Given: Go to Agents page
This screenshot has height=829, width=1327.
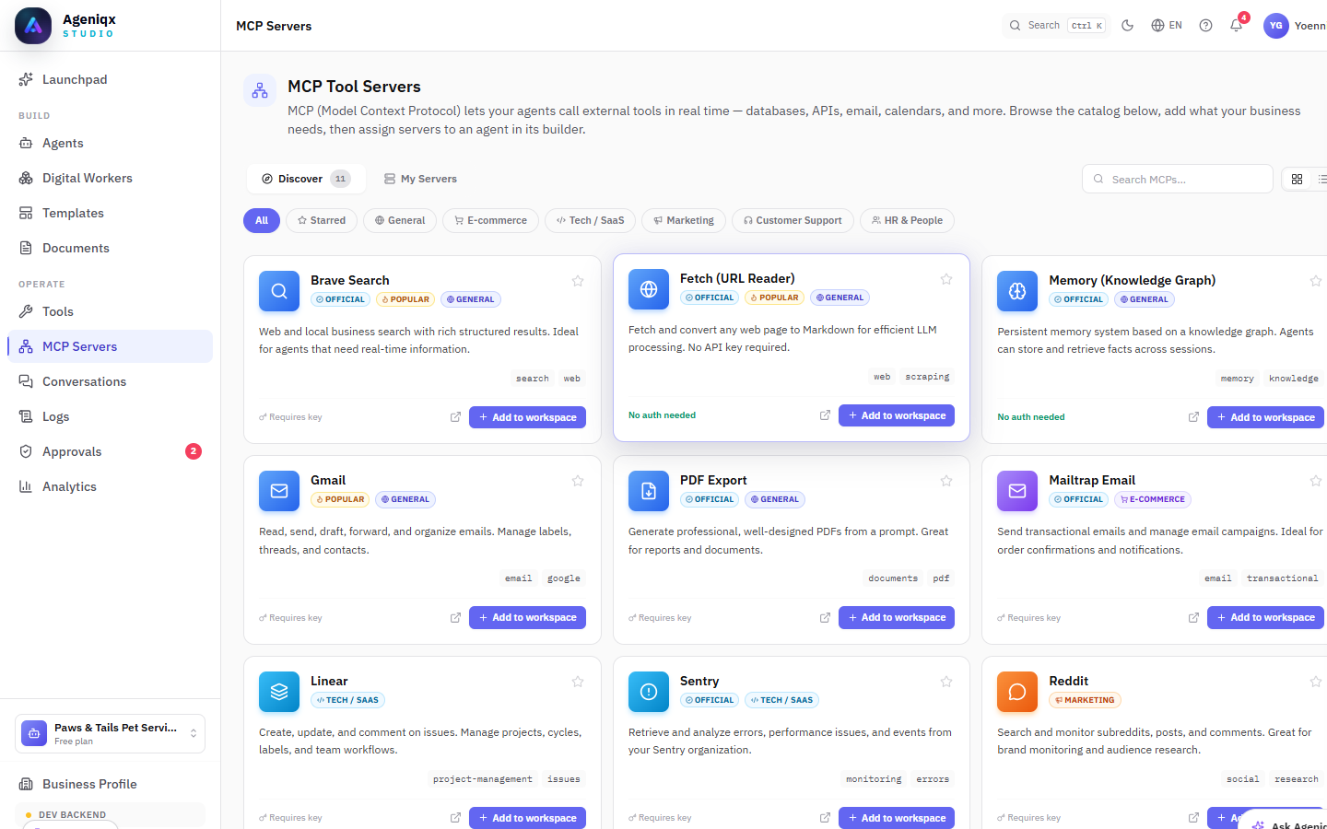Looking at the screenshot, I should (111, 143).
